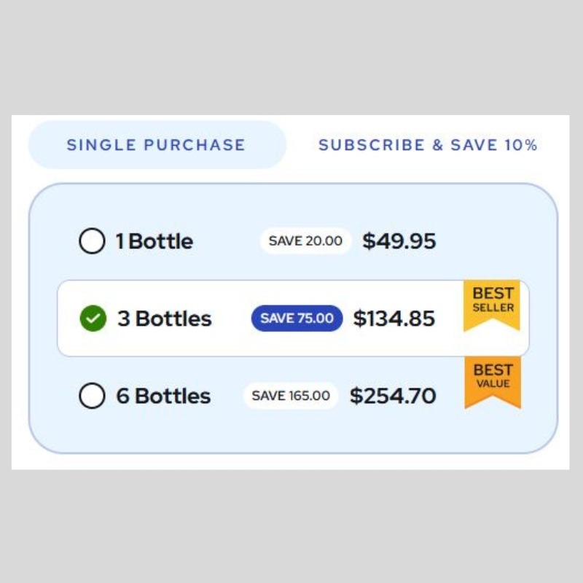Click the "1 Bottle" label text
583x583 pixels.
pos(154,241)
